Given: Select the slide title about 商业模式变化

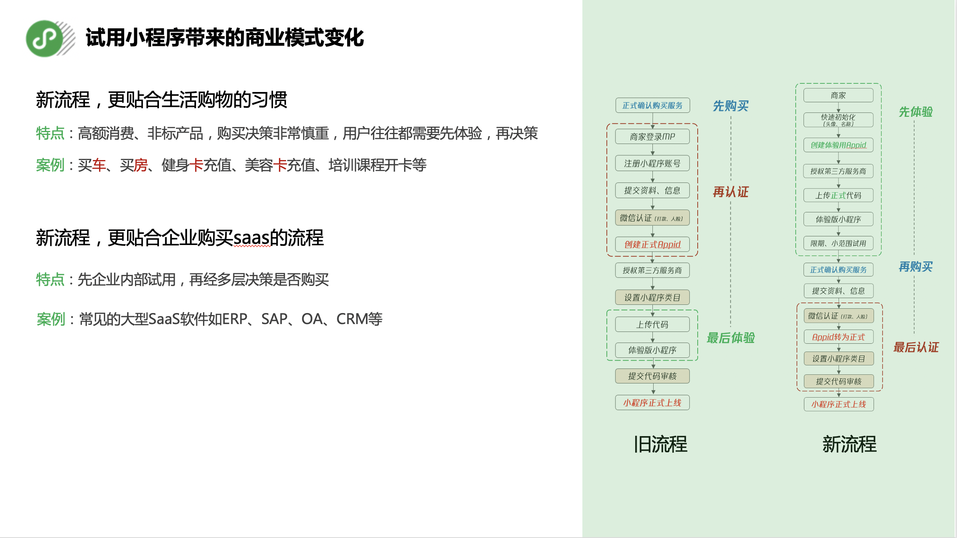Looking at the screenshot, I should 225,38.
